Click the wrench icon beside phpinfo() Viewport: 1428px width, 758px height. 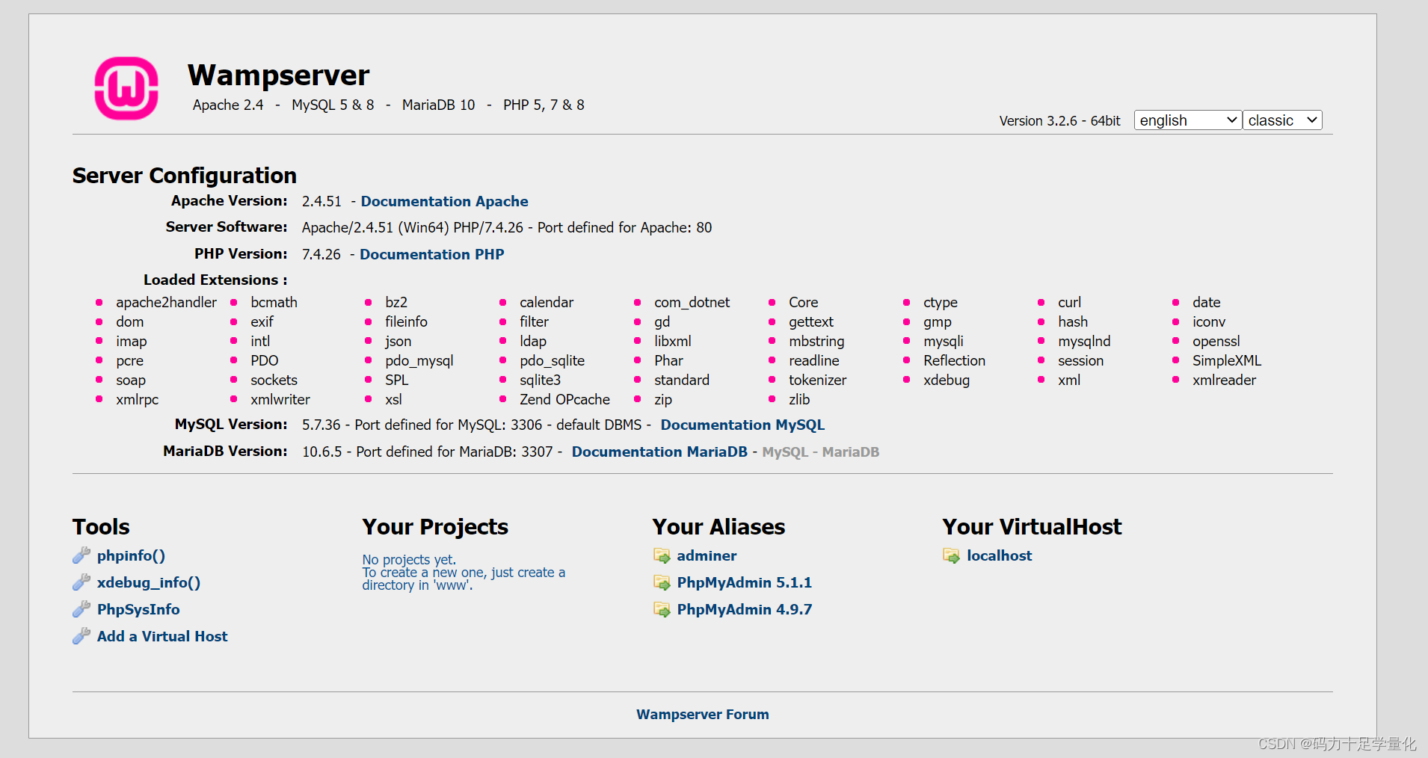coord(81,555)
